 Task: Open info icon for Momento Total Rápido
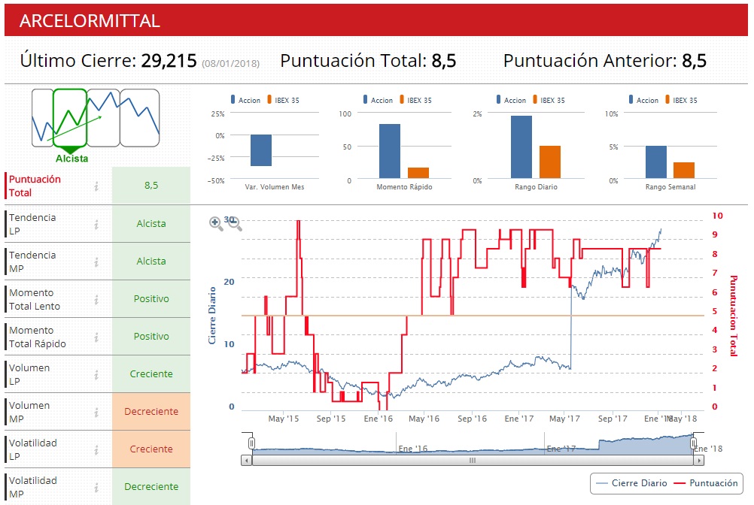tap(96, 337)
